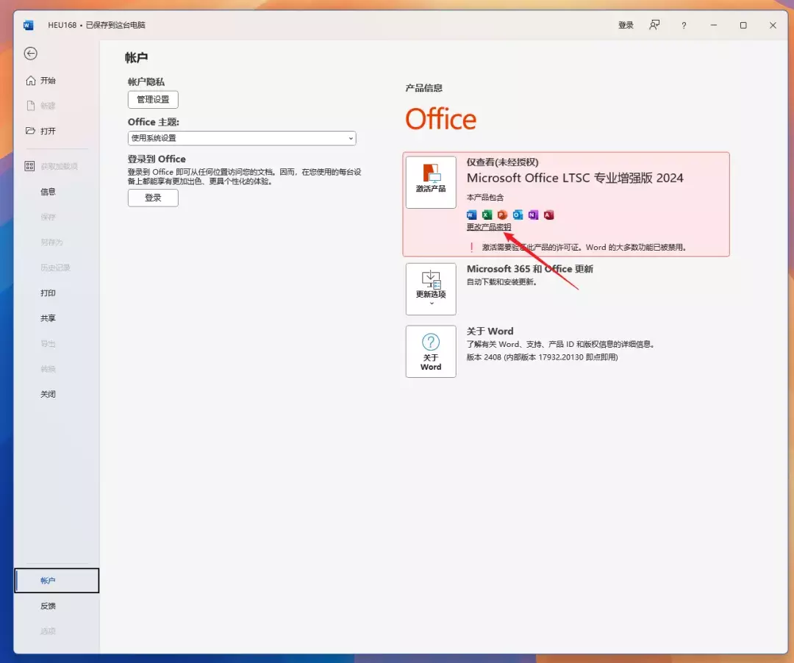Click the 仅查看(未经授权) status text
The image size is (794, 663).
pos(502,162)
